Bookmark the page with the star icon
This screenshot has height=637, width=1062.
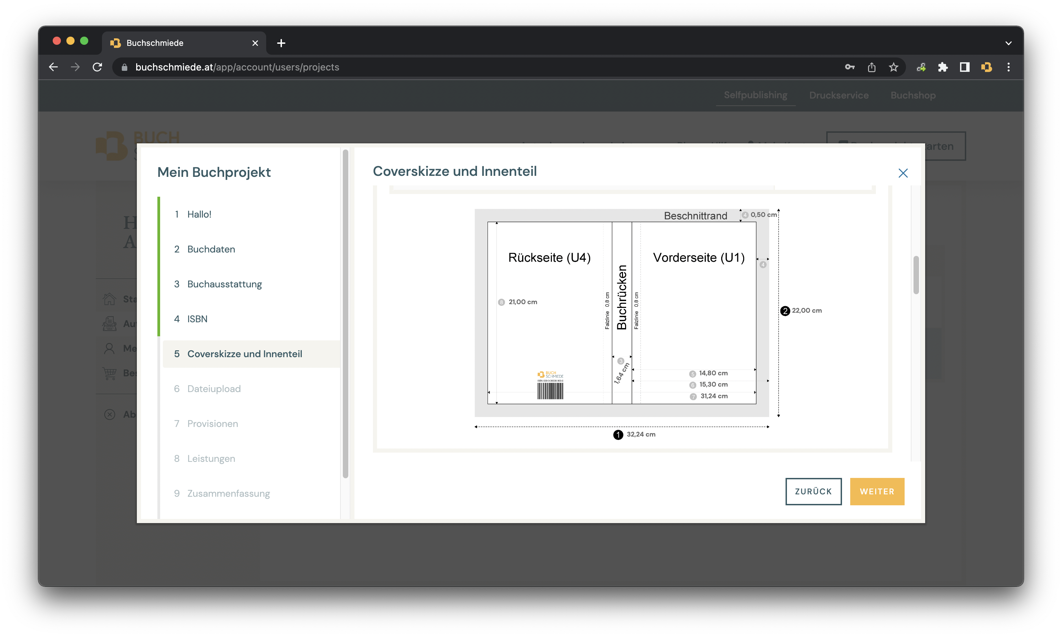pos(893,67)
